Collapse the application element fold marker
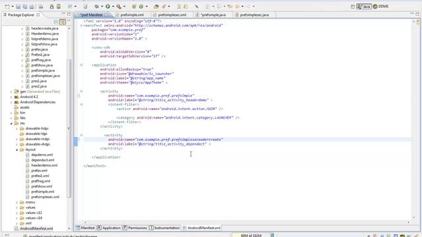The image size is (422, 237). pyautogui.click(x=81, y=65)
